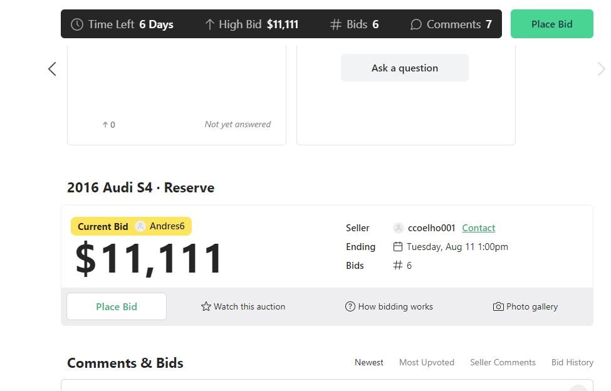Switch to Seller Comments tab
Image resolution: width=611 pixels, height=391 pixels.
click(x=503, y=362)
